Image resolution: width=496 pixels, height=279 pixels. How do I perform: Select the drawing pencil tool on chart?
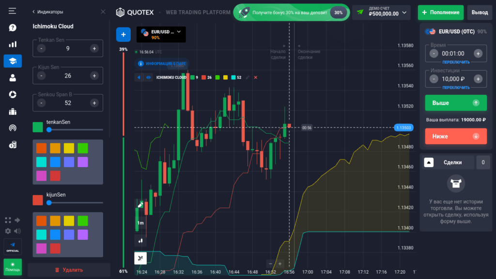pyautogui.click(x=140, y=205)
